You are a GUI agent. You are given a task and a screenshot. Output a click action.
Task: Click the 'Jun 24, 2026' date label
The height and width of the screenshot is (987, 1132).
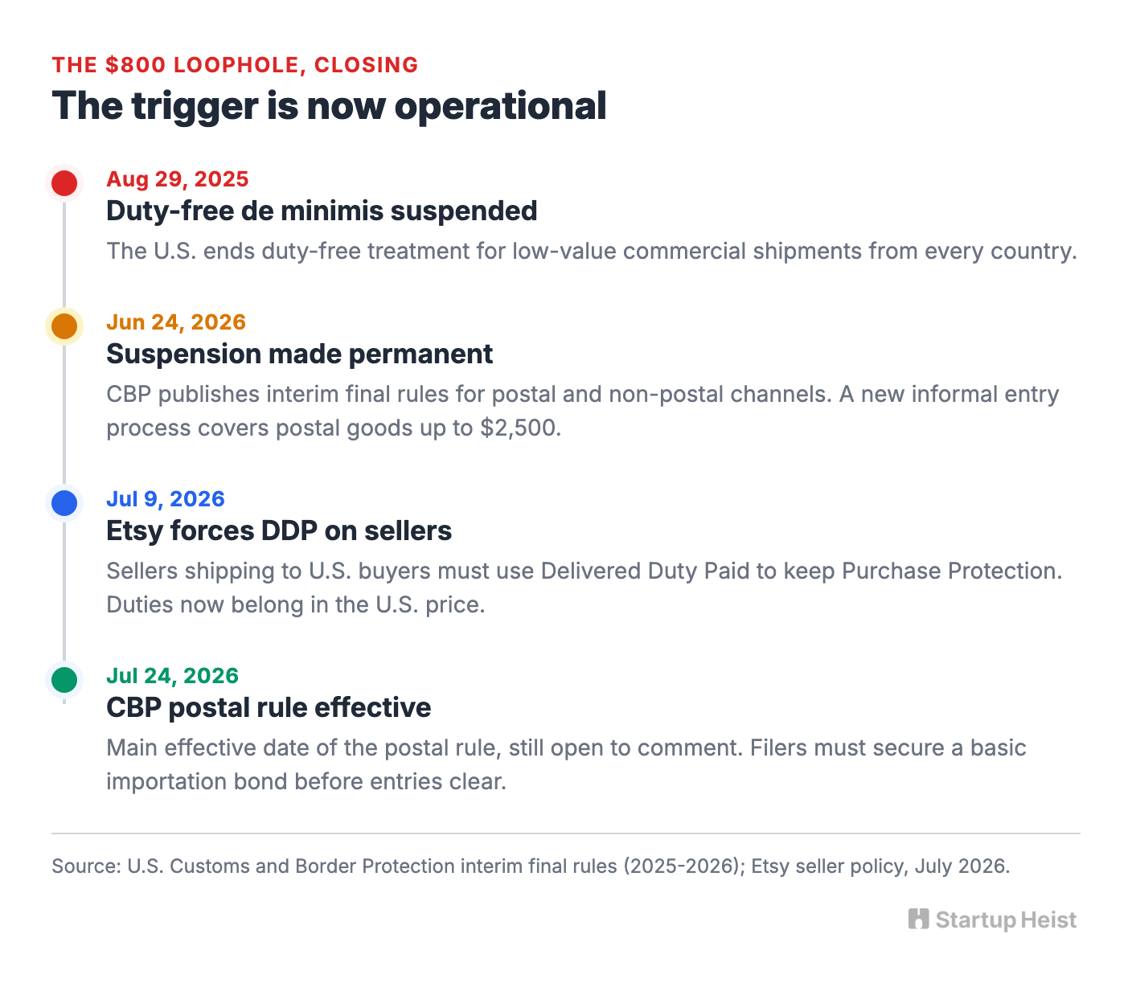pyautogui.click(x=176, y=322)
